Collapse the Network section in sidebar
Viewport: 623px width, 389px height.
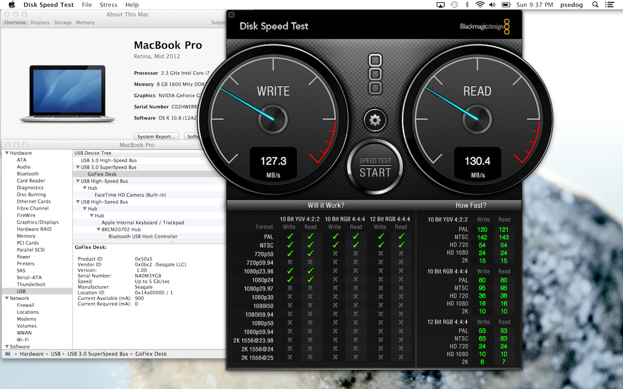tap(6, 298)
